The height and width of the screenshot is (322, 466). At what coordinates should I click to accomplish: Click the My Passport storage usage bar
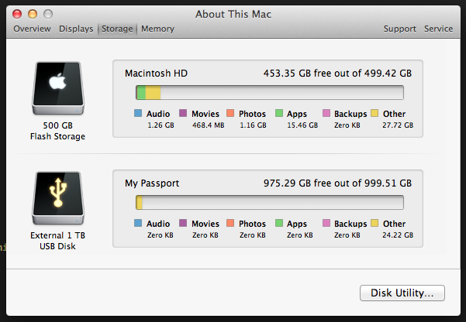[270, 202]
